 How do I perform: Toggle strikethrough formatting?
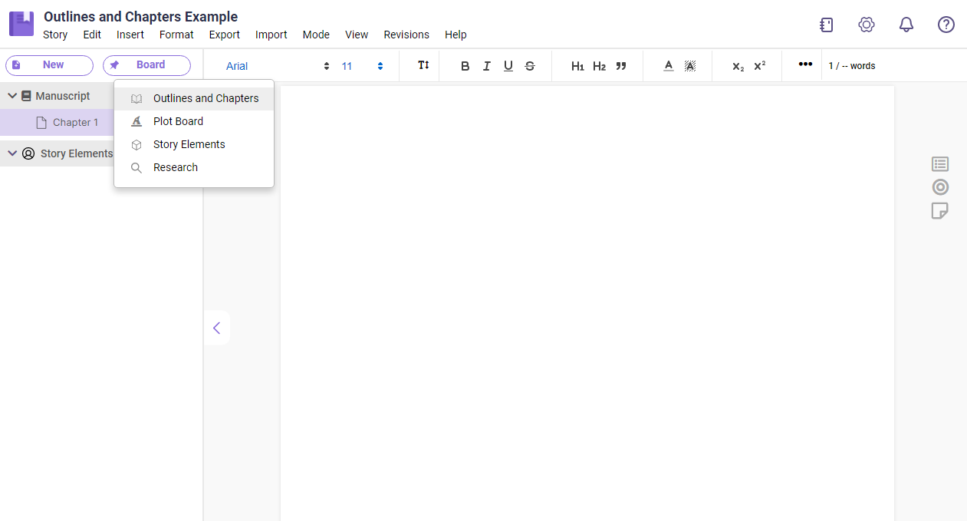tap(530, 66)
